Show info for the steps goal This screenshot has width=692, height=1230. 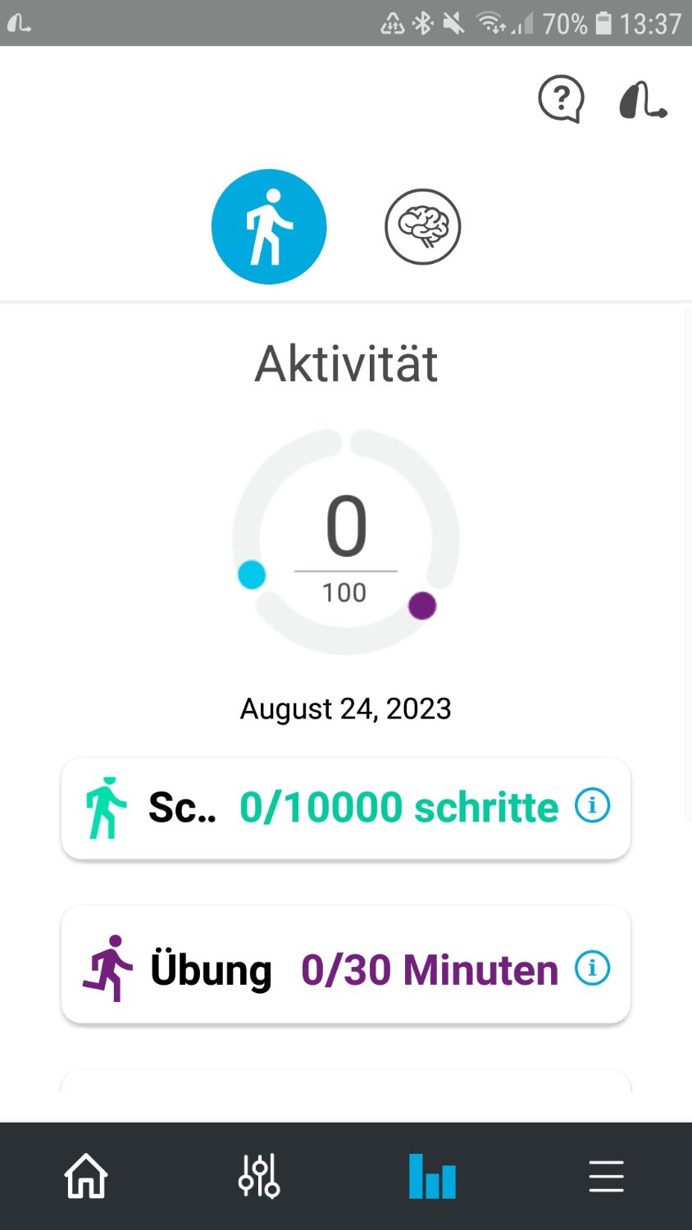click(592, 806)
